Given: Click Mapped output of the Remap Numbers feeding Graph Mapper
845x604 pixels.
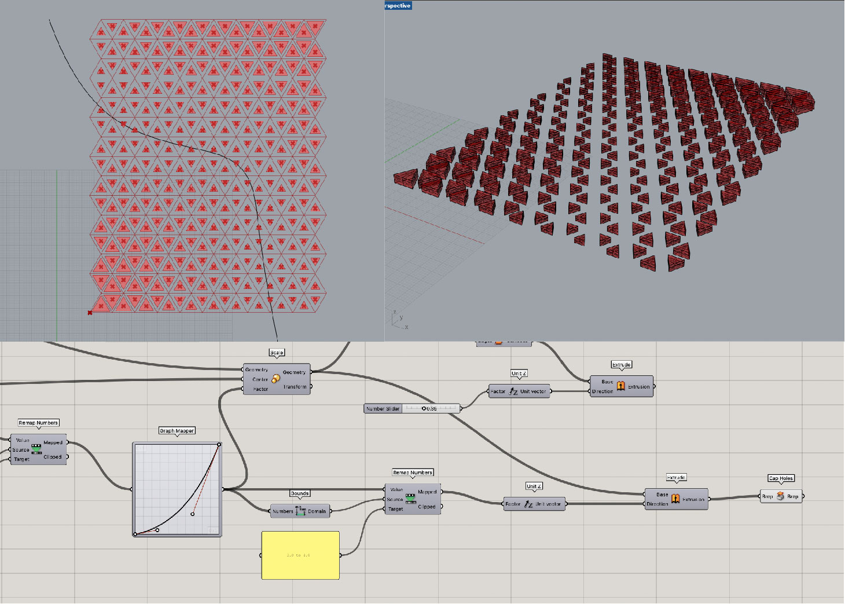Looking at the screenshot, I should (53, 442).
